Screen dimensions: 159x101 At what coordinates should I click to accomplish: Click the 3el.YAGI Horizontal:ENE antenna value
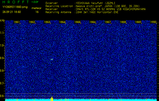click(97, 12)
